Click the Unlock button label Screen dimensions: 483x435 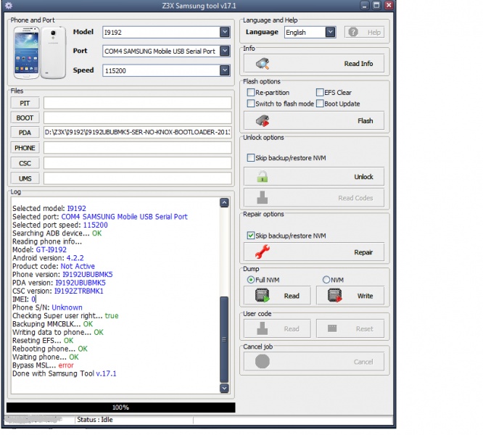pos(363,177)
